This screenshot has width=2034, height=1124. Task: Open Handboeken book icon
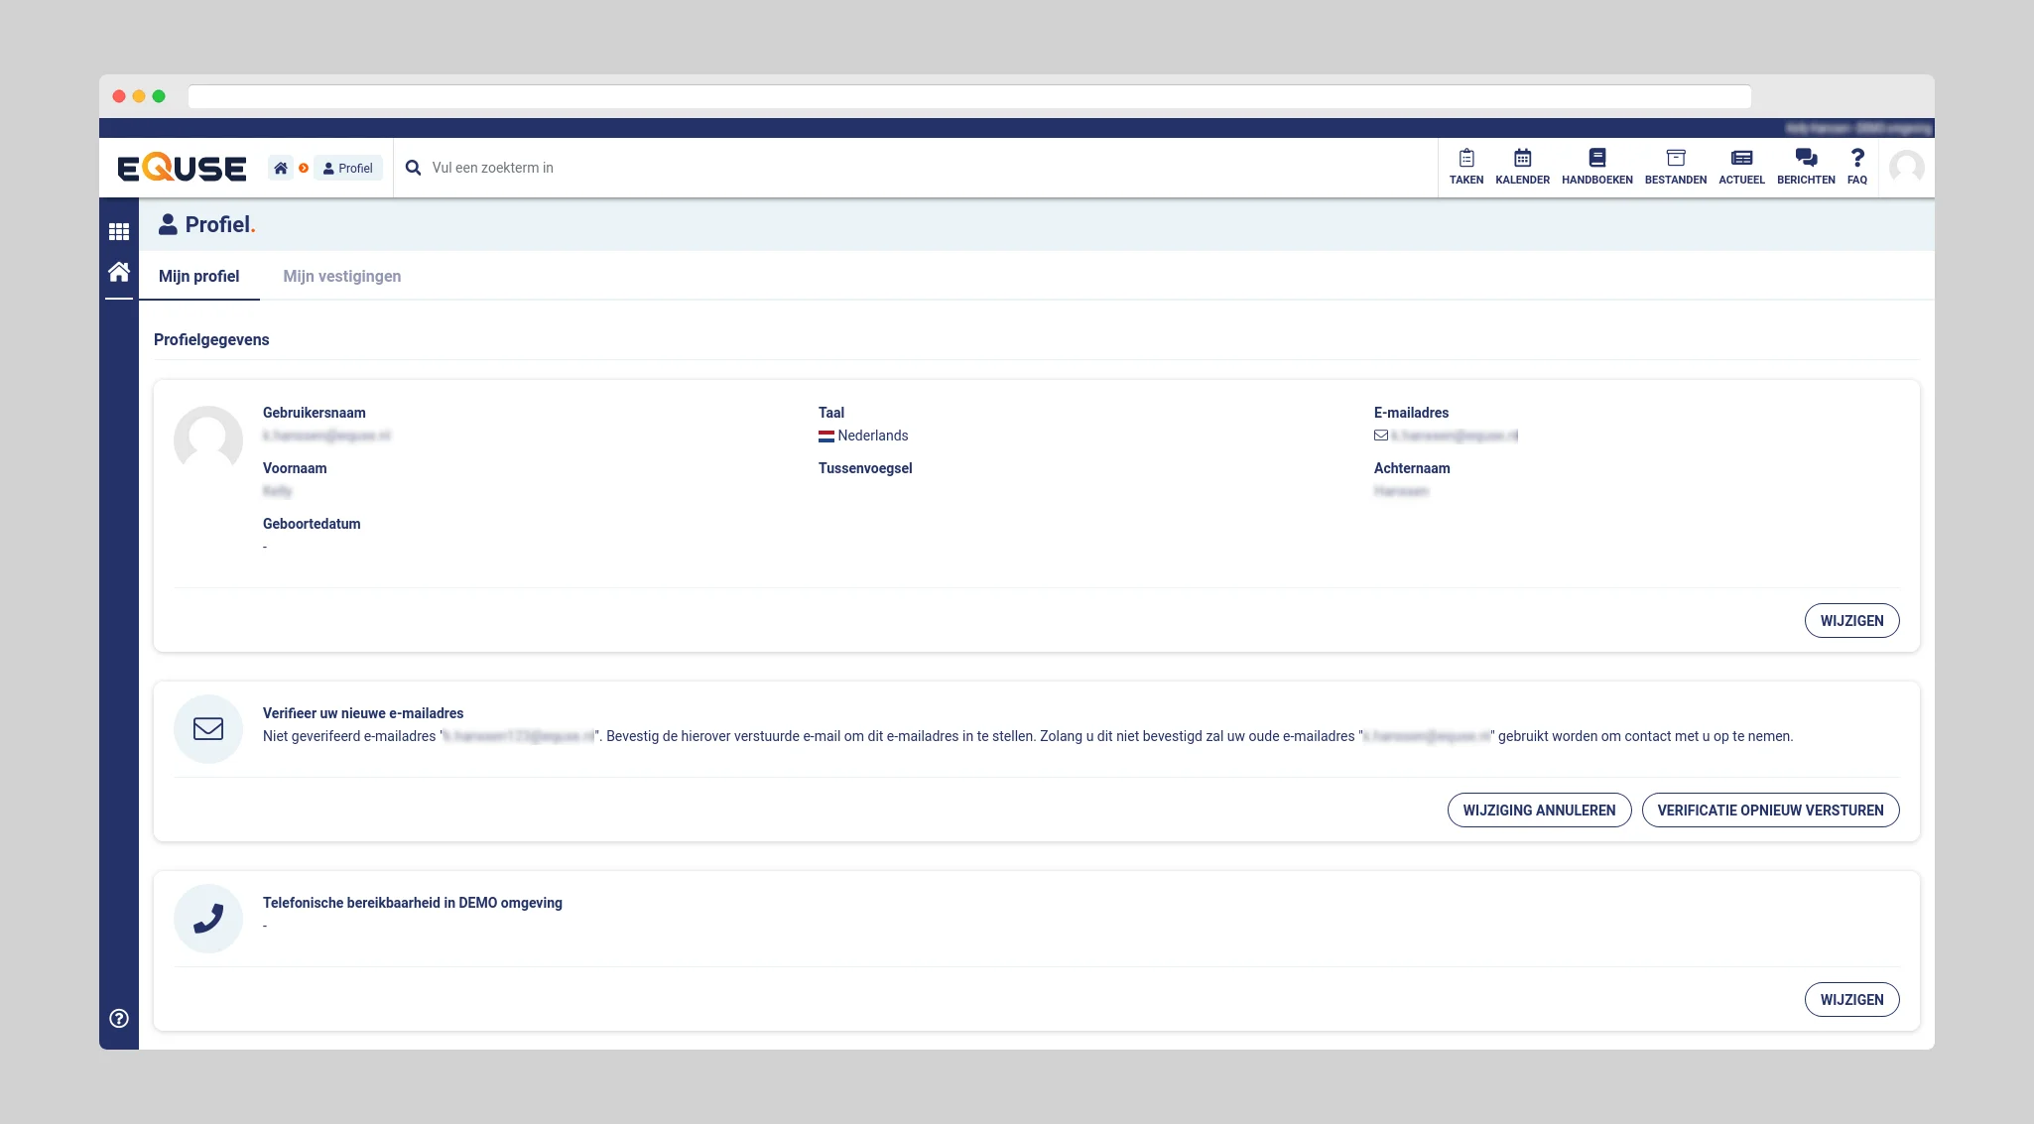coord(1596,166)
